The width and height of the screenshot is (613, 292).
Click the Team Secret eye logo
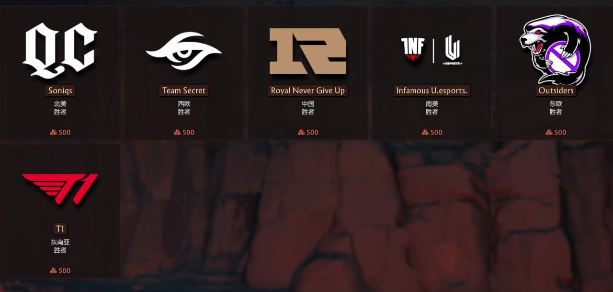[x=183, y=51]
